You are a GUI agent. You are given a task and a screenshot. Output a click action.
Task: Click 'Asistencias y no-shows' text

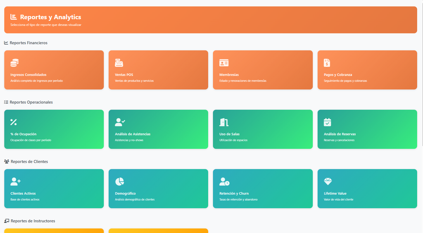click(129, 140)
